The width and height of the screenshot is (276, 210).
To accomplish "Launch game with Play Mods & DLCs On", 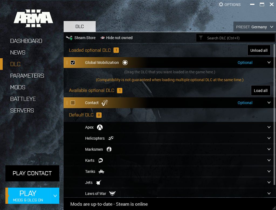I will click(x=28, y=196).
